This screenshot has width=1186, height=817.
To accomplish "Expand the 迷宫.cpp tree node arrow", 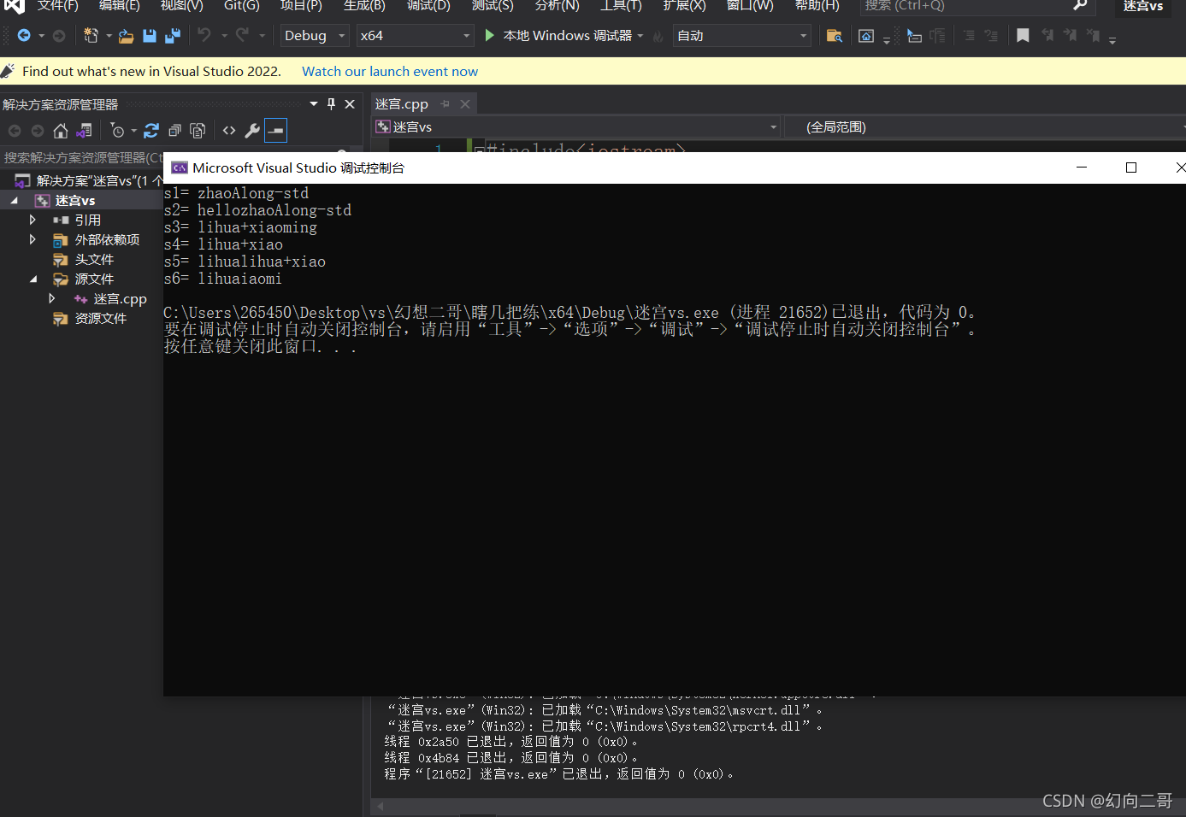I will [x=52, y=298].
